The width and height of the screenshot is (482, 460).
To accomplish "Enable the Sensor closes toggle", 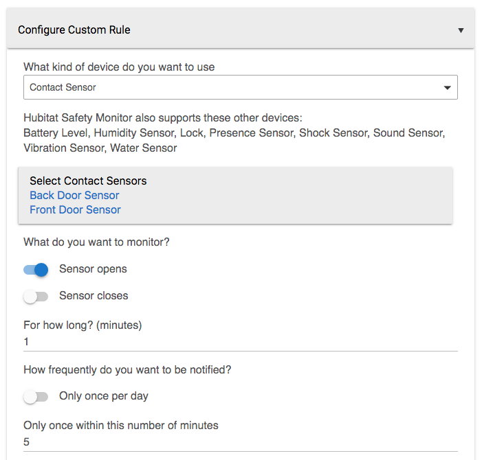I will point(36,297).
